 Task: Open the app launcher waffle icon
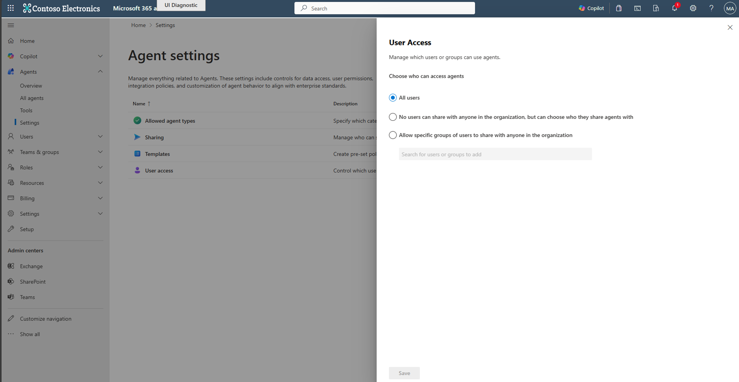(10, 8)
